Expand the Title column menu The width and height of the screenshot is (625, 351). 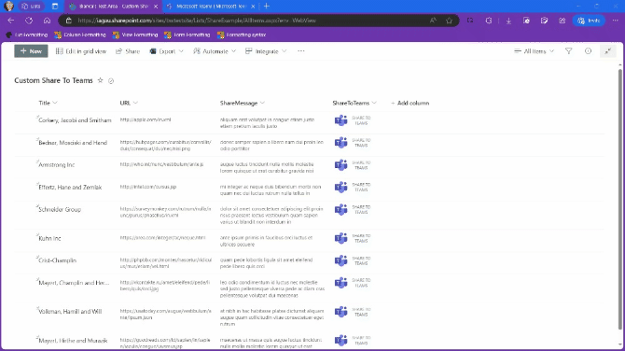[55, 103]
